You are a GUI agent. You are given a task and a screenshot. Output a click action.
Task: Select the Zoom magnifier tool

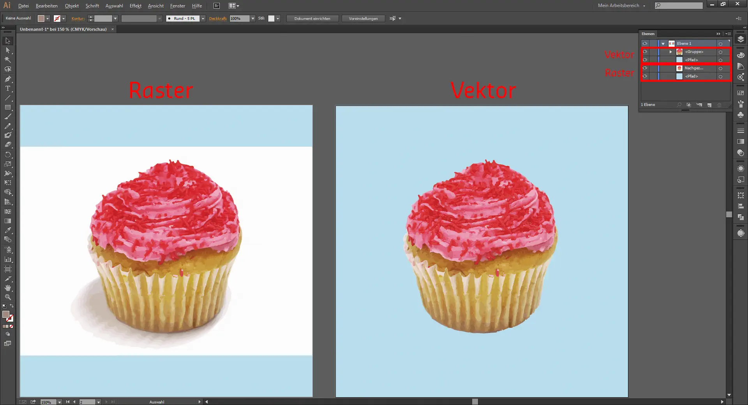(7, 297)
